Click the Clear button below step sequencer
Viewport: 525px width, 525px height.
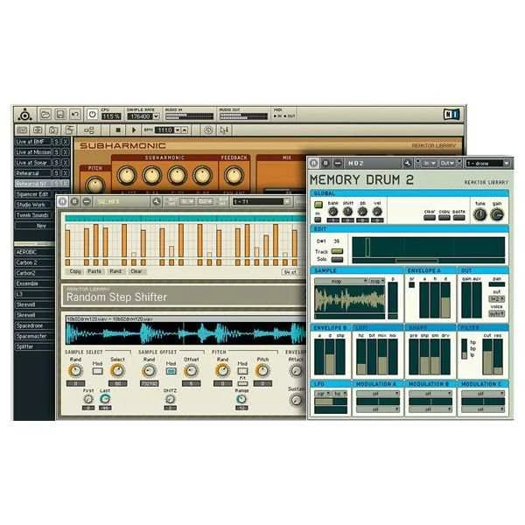pyautogui.click(x=136, y=271)
